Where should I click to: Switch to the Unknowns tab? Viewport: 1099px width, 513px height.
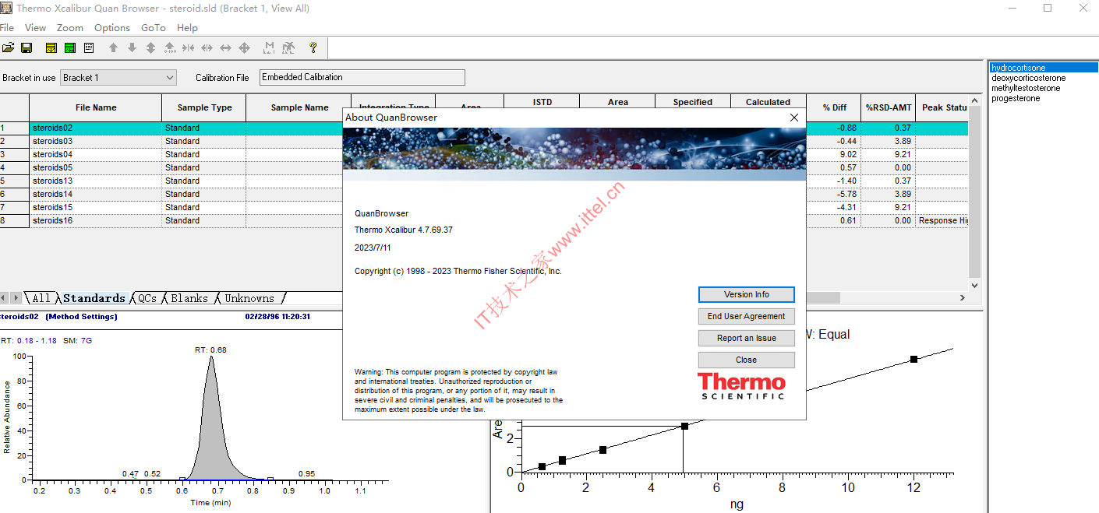[249, 298]
